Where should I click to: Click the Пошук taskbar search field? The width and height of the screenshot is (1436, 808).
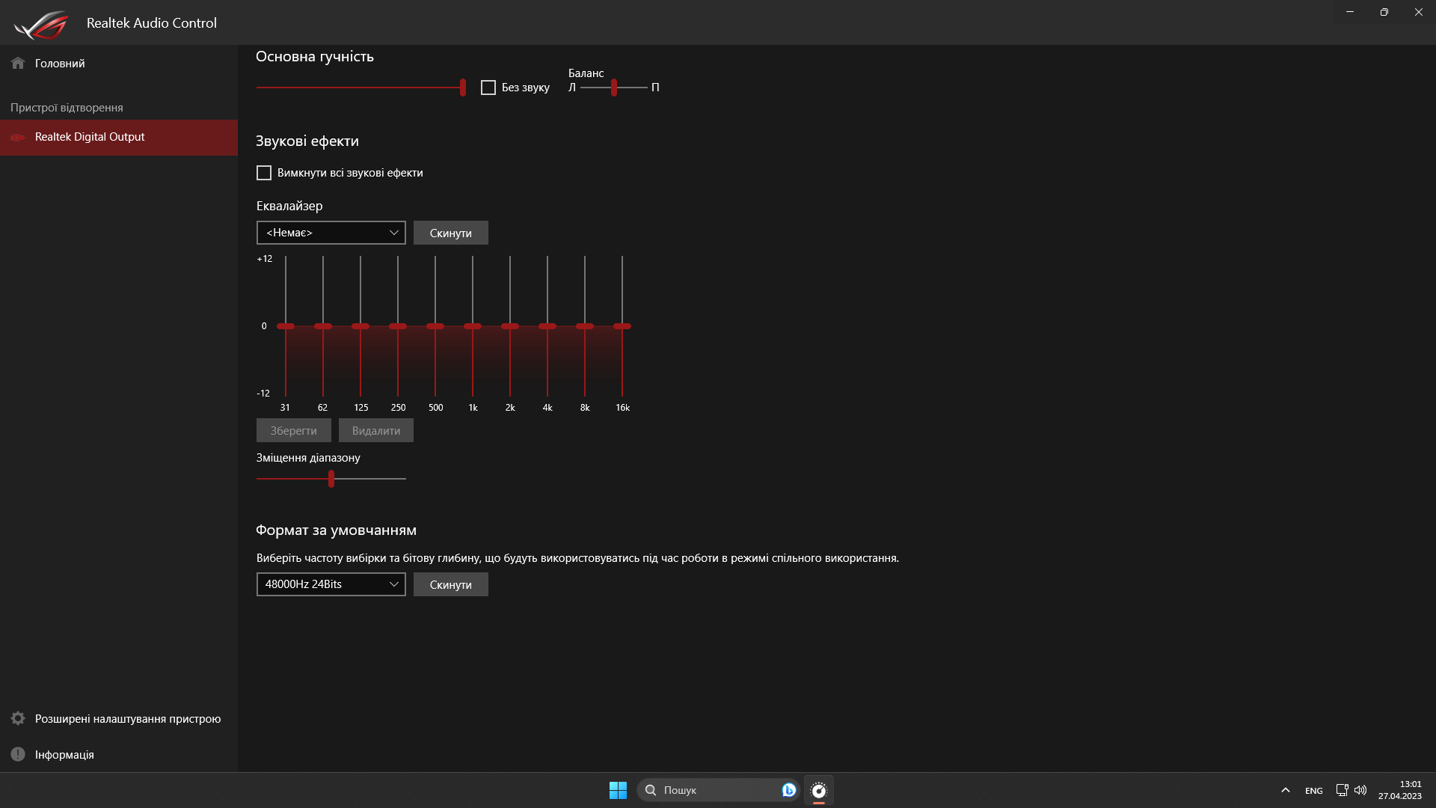(718, 790)
